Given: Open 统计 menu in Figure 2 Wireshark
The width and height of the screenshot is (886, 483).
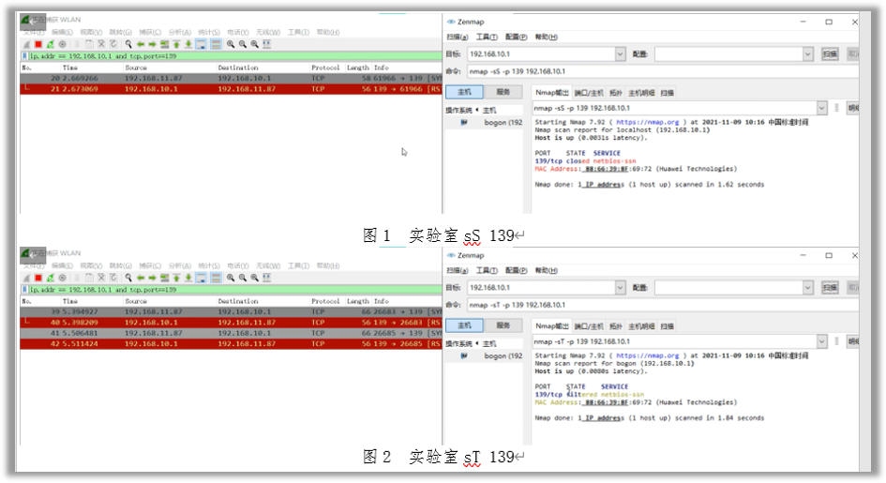Looking at the screenshot, I should (208, 266).
